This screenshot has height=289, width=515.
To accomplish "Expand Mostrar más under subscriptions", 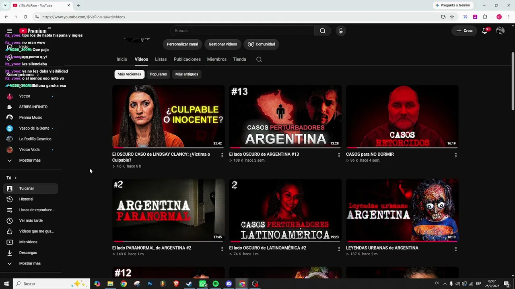I will 31,161.
